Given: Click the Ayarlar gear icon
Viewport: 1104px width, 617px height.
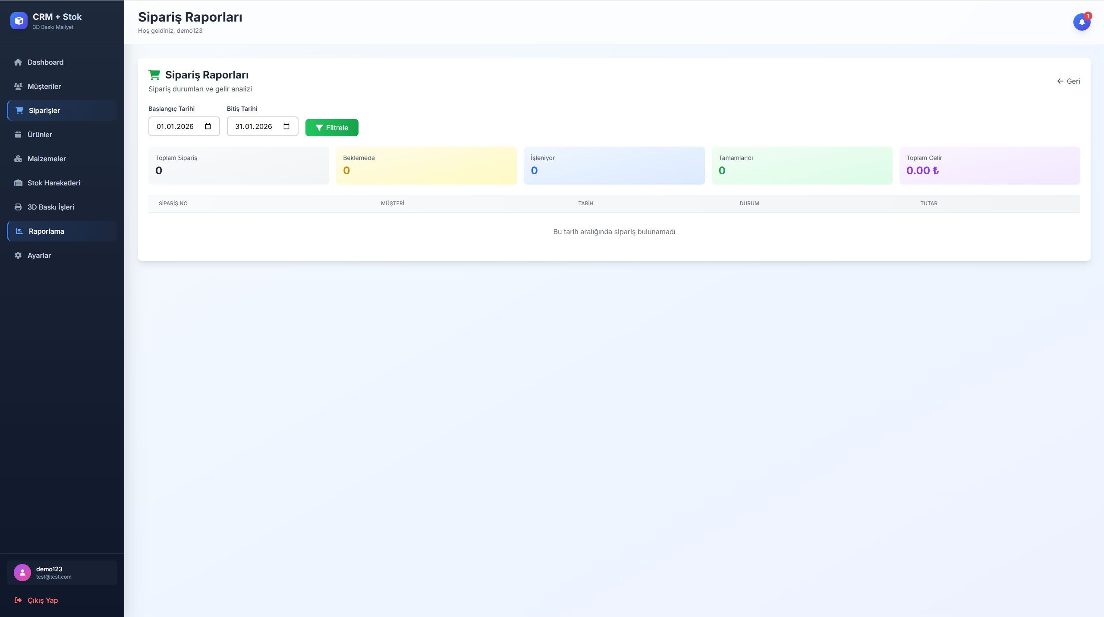Looking at the screenshot, I should (x=18, y=255).
